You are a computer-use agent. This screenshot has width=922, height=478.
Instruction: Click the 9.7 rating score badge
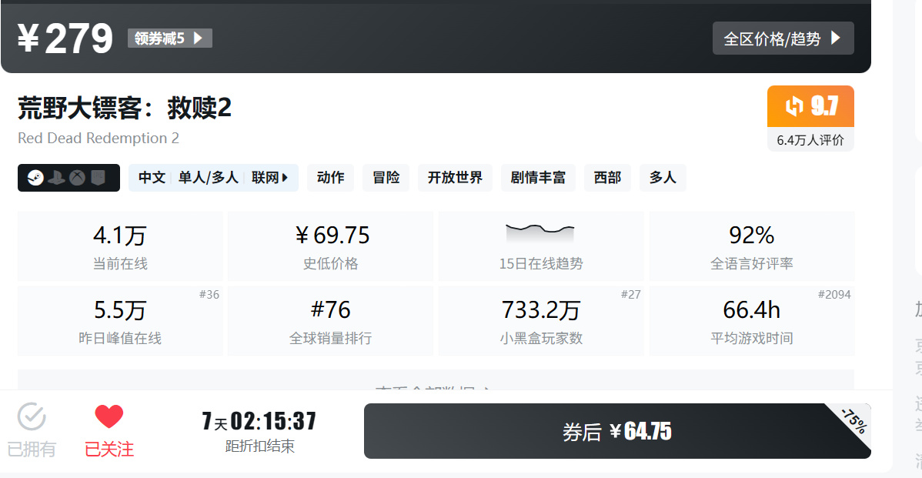(810, 106)
